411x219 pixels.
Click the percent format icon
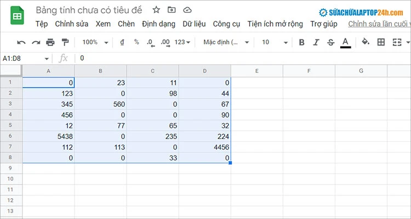click(136, 42)
